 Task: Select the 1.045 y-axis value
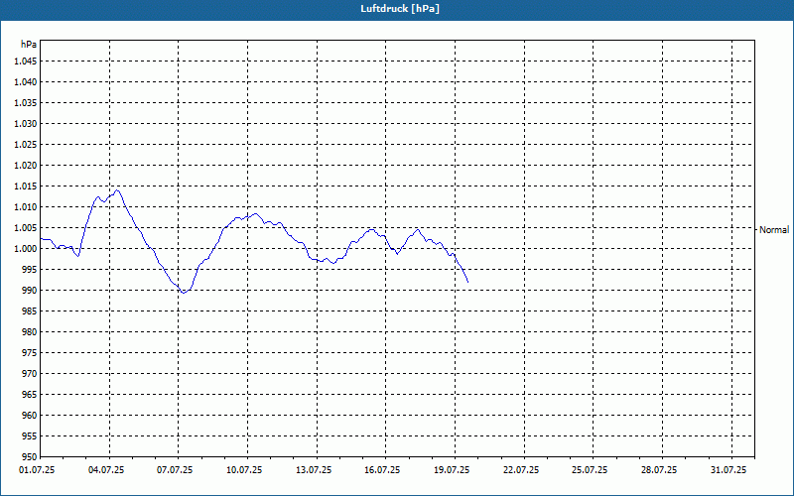point(26,62)
